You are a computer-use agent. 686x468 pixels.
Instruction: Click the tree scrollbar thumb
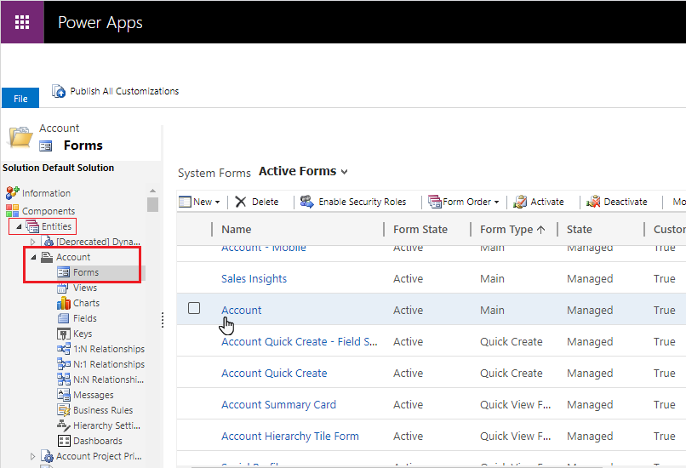coord(152,205)
